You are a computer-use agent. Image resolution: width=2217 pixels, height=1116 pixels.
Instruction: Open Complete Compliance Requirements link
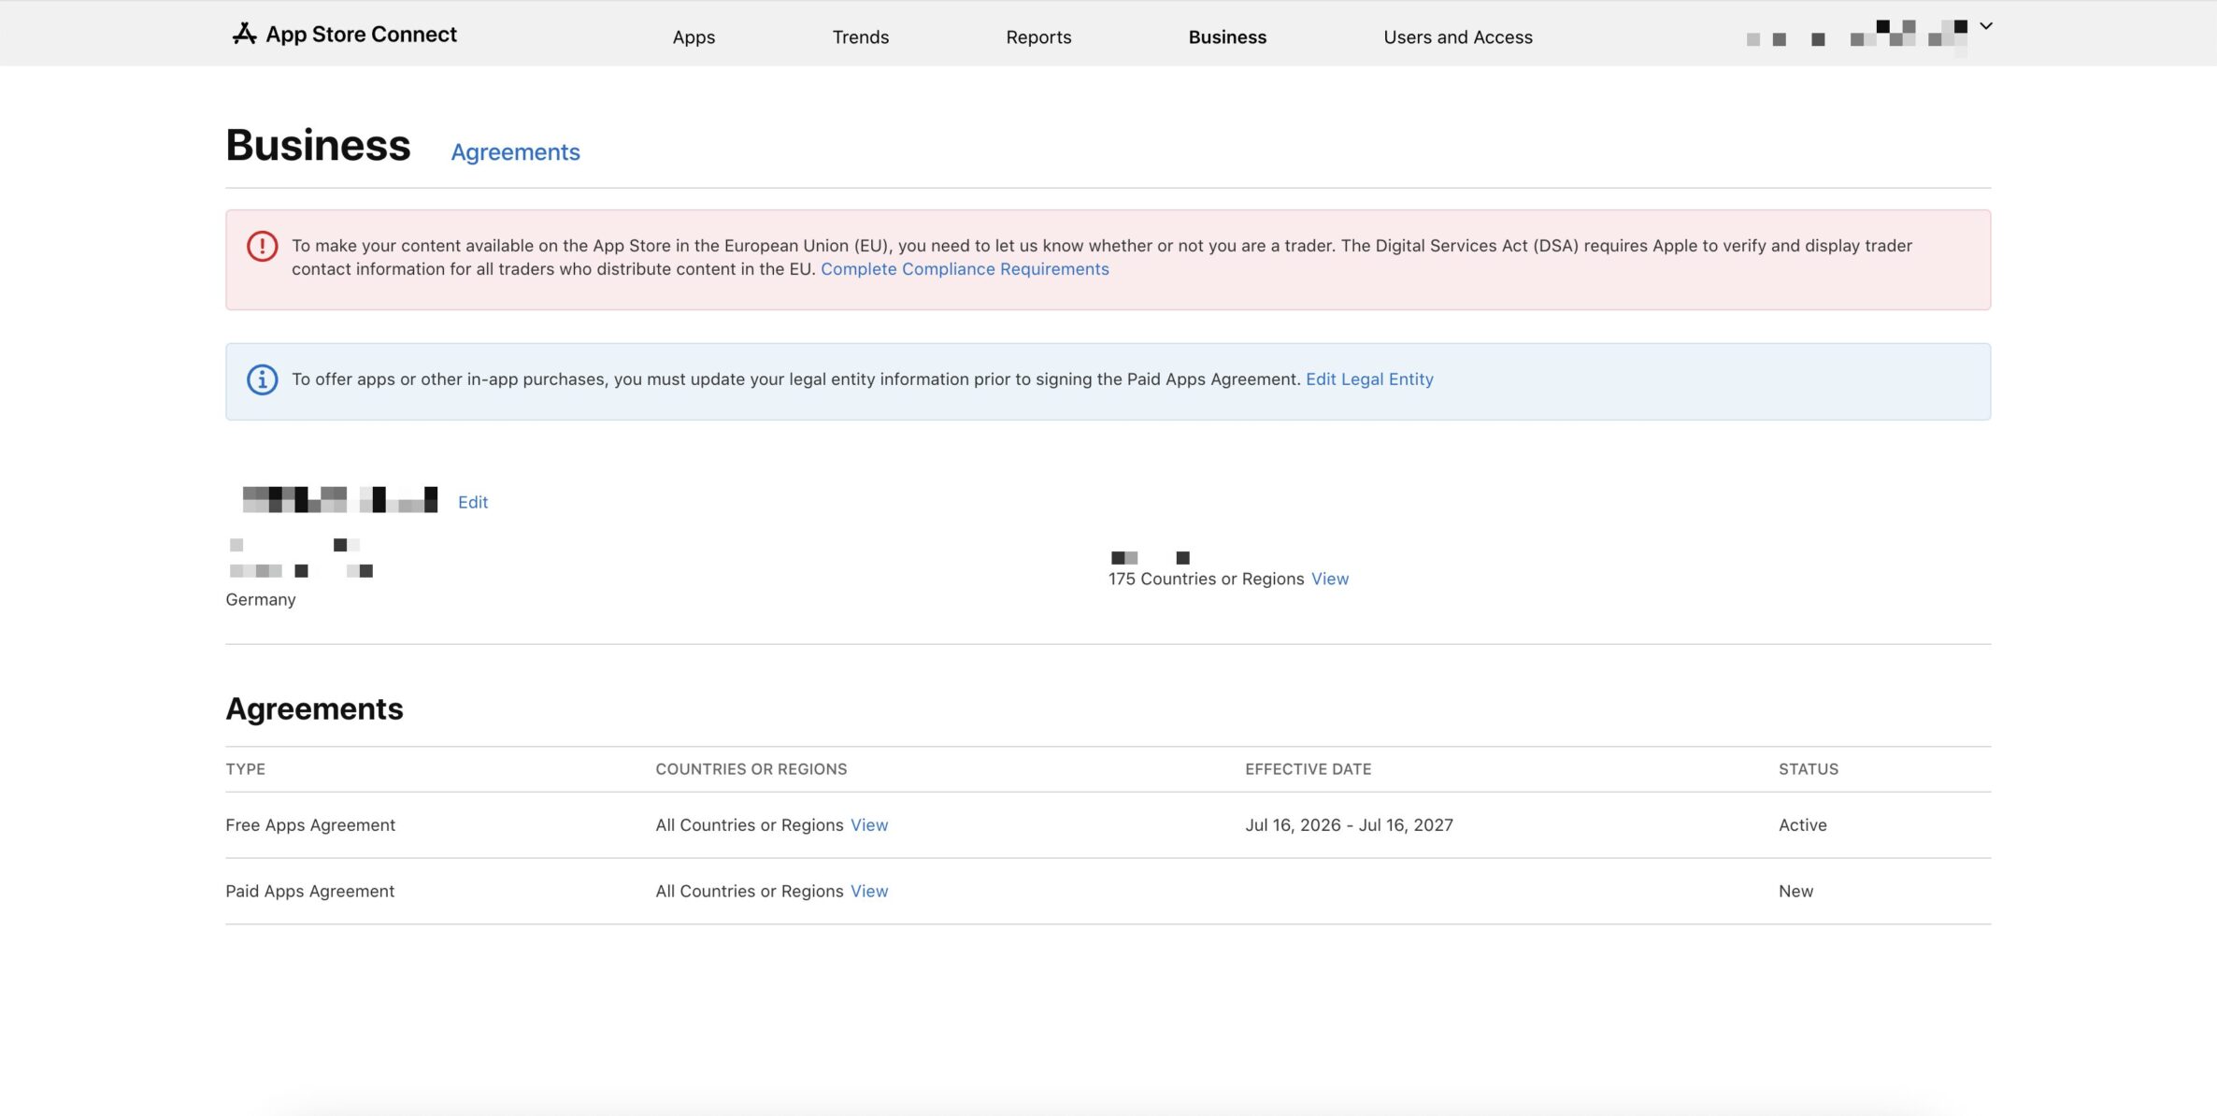(x=965, y=269)
